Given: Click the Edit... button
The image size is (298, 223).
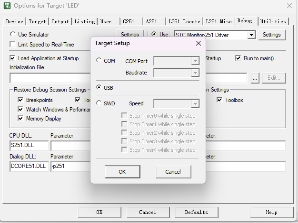Looking at the screenshot, I should 274,78.
